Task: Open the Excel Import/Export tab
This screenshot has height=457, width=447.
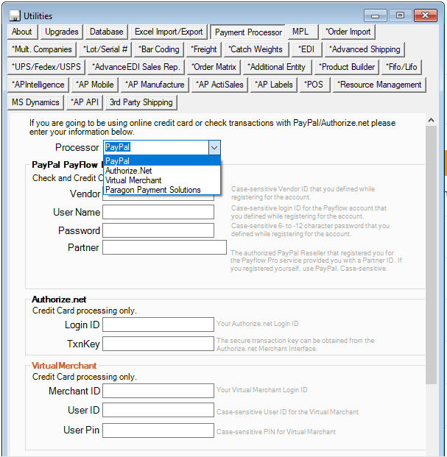Action: pos(169,32)
